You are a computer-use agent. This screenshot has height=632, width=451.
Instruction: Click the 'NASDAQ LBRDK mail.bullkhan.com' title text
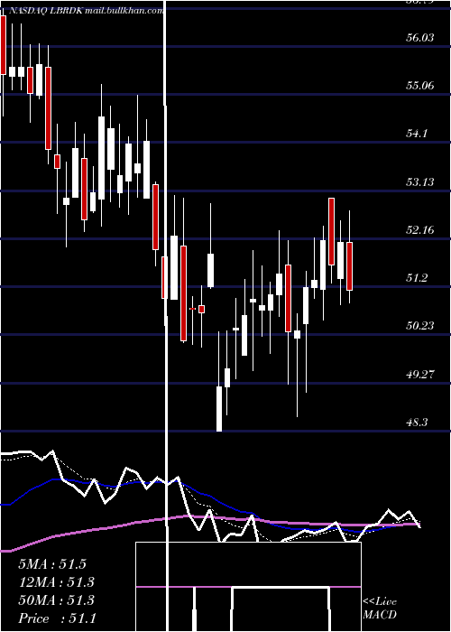tap(87, 11)
